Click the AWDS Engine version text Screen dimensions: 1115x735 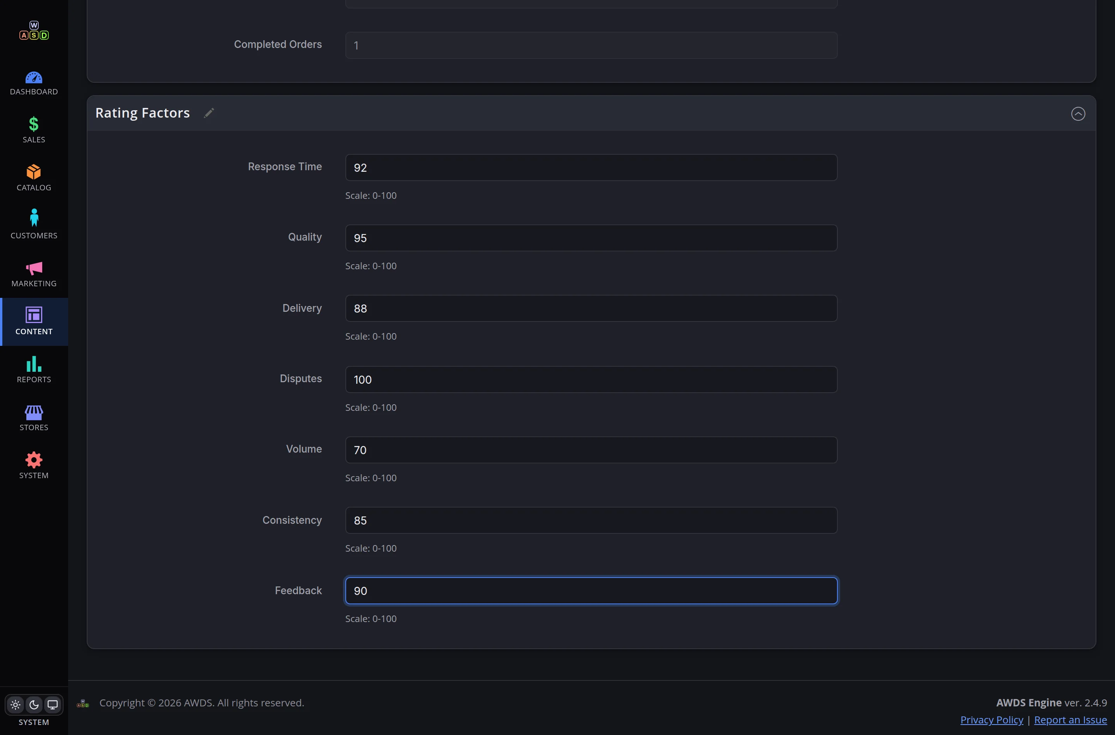point(1051,703)
